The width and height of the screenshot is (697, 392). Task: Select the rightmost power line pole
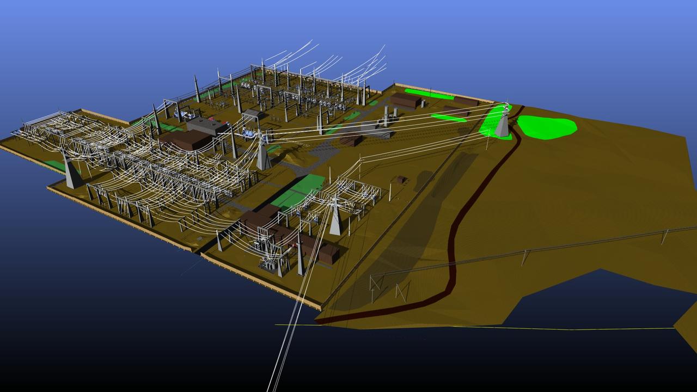(664, 236)
